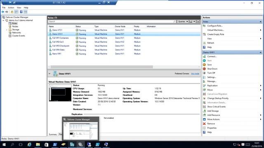The width and height of the screenshot is (264, 148).
Task: Open the Windows Store taskbar icon
Action: point(46,144)
